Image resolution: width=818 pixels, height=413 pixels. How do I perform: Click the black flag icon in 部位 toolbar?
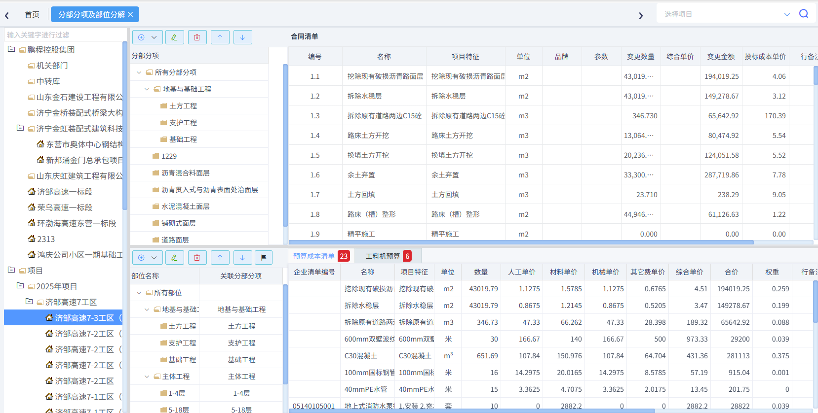(264, 258)
